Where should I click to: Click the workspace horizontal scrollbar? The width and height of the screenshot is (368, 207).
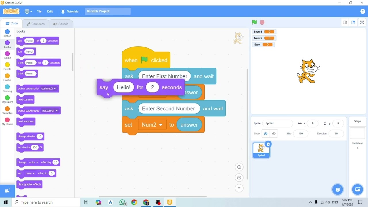[x=153, y=197]
